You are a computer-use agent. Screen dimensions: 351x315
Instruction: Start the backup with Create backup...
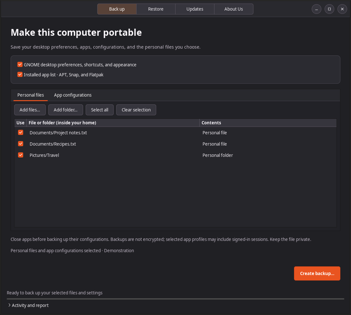(317, 273)
